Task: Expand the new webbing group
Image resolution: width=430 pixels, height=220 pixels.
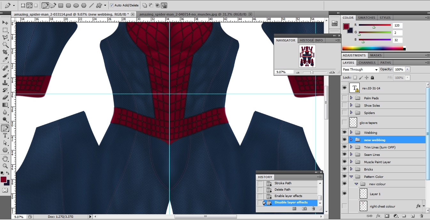Action: (351, 140)
